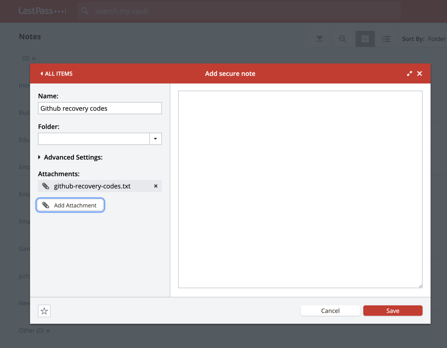Click the collapse-all arrow icon

point(320,39)
